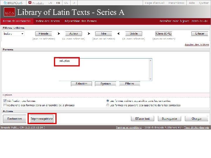Switch language to DE
This screenshot has width=211, height=158.
pos(66,3)
